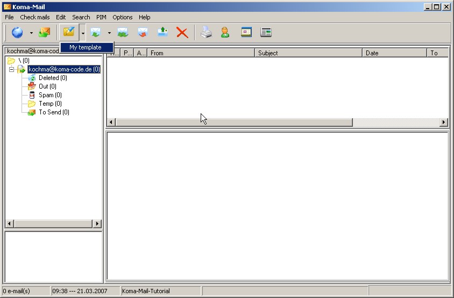Viewport: 454px width, 298px height.
Task: Click the new mail compose icon
Action: tap(69, 32)
